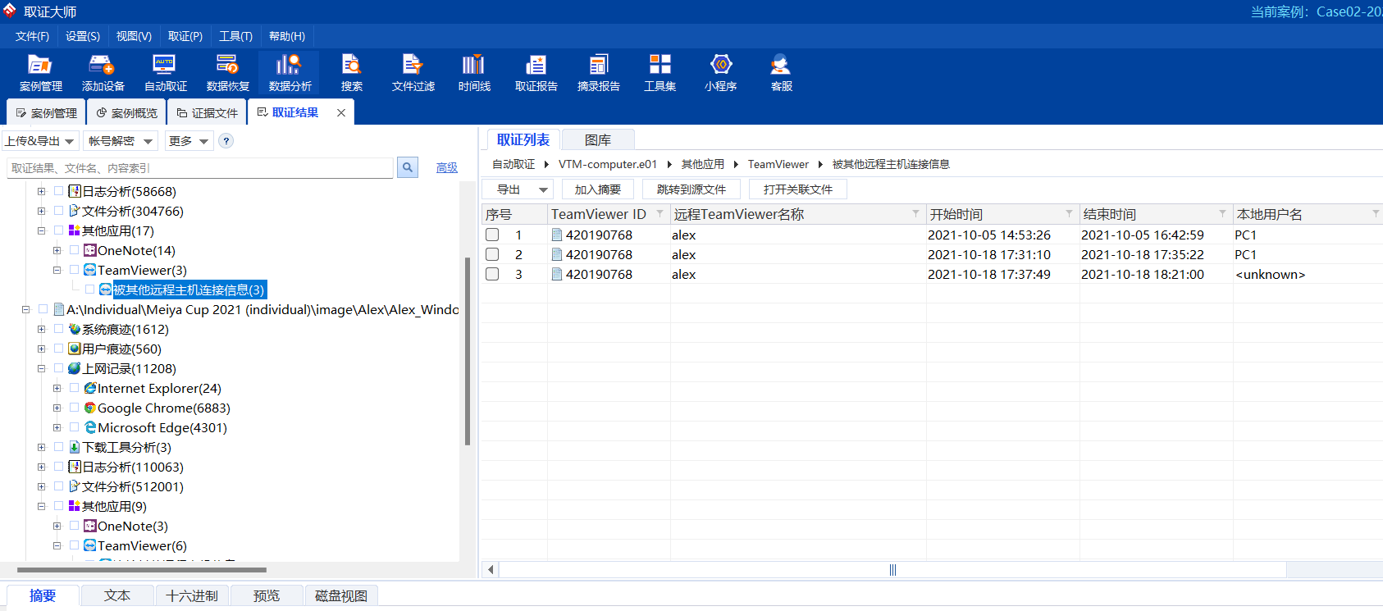Switch to the 证据文件 tab

(207, 112)
